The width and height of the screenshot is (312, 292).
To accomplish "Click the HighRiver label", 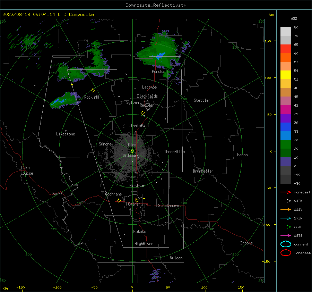I will [144, 244].
